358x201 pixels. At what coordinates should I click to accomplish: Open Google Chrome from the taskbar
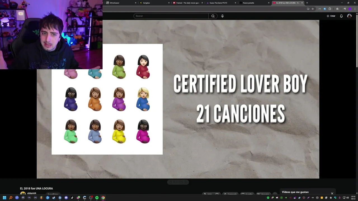pos(103,198)
